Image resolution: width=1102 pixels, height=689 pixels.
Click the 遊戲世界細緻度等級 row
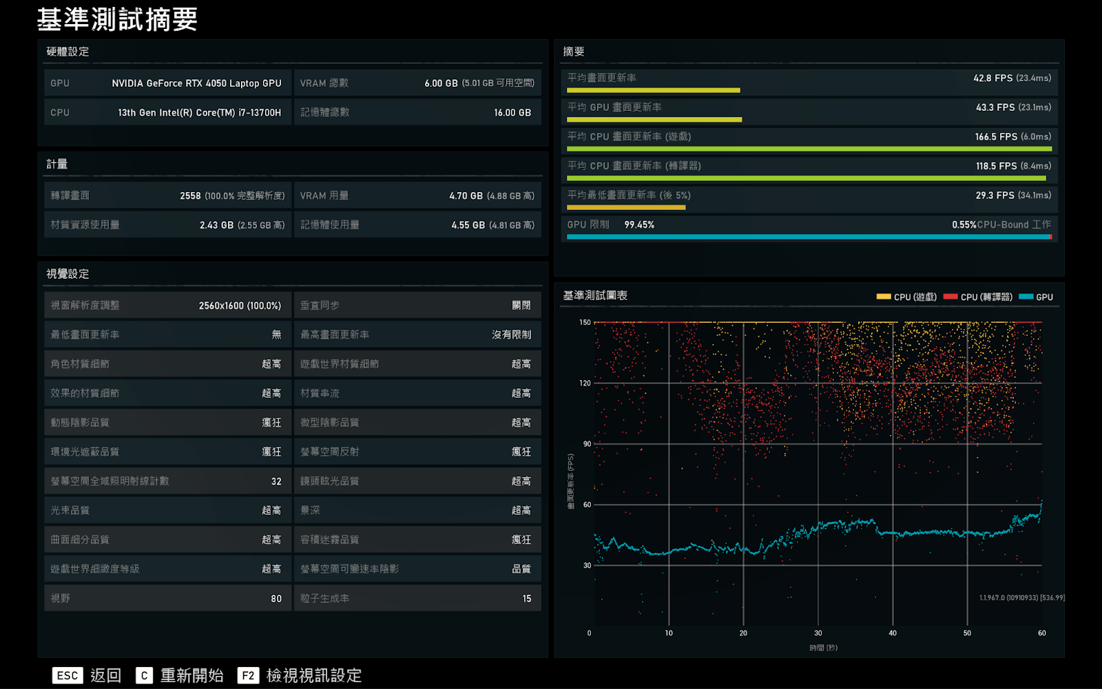coord(167,569)
